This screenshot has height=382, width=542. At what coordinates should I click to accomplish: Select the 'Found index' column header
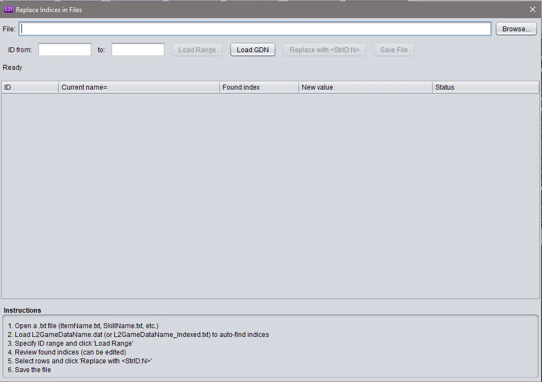[259, 87]
